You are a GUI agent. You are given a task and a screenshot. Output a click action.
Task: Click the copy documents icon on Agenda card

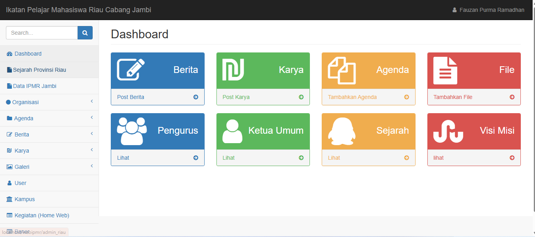[342, 70]
